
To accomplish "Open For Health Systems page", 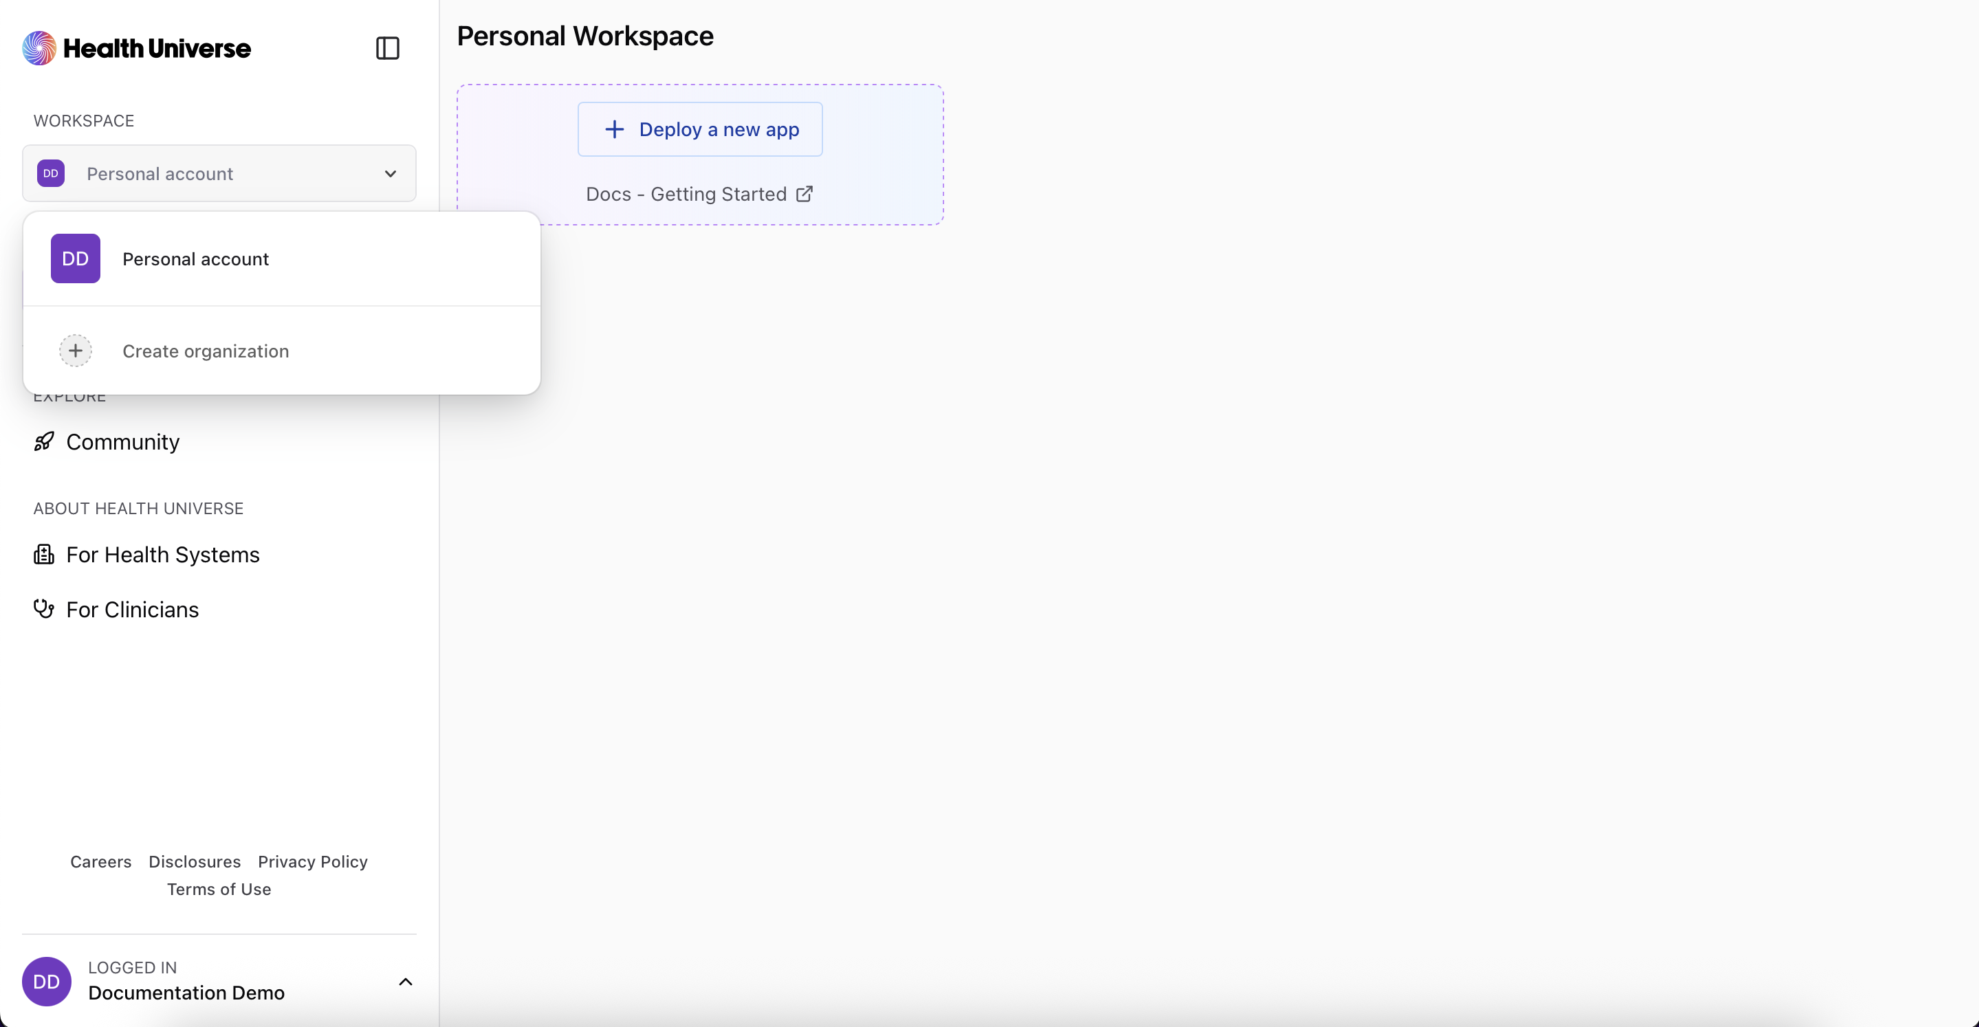I will [x=163, y=555].
